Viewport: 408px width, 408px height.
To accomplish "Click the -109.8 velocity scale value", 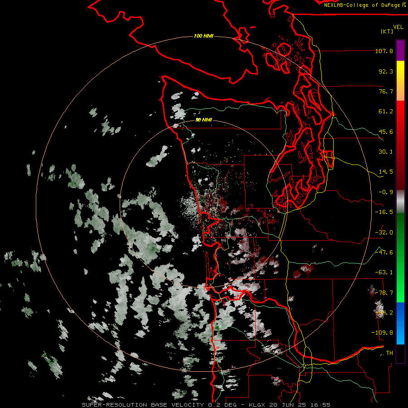I will click(x=382, y=333).
